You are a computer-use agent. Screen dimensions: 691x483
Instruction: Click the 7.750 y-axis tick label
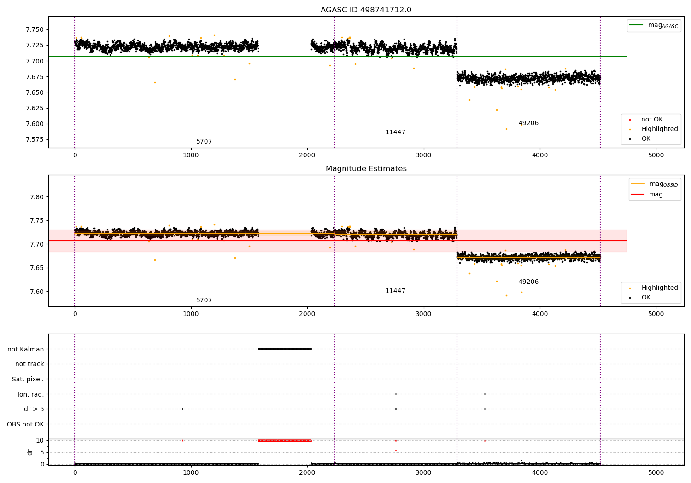click(x=35, y=30)
